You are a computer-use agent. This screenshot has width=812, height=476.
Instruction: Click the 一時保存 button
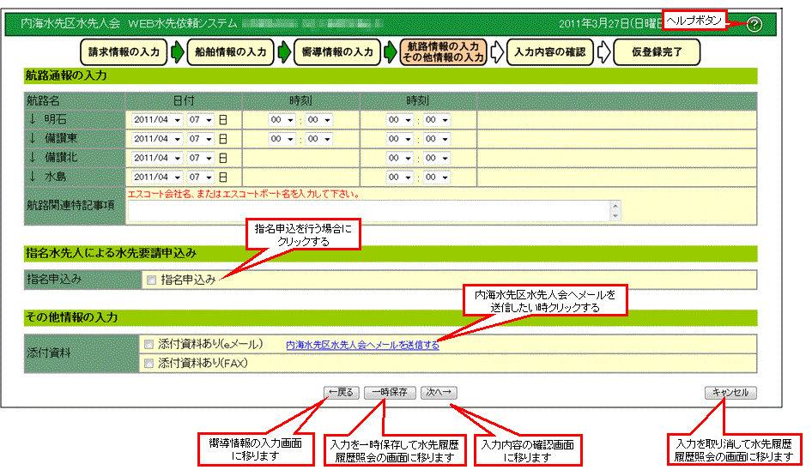click(x=391, y=393)
